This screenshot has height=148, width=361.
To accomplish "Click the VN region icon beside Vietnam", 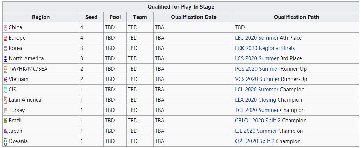I will pos(5,79).
